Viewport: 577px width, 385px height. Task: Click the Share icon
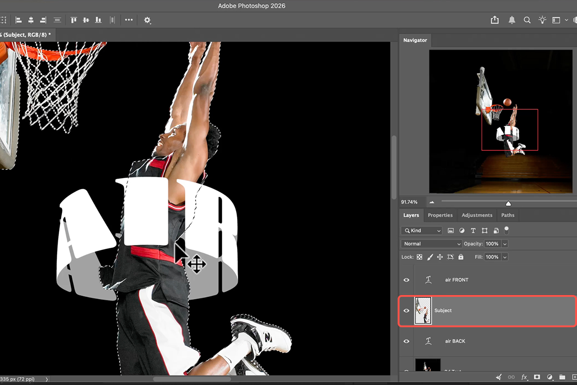(495, 20)
